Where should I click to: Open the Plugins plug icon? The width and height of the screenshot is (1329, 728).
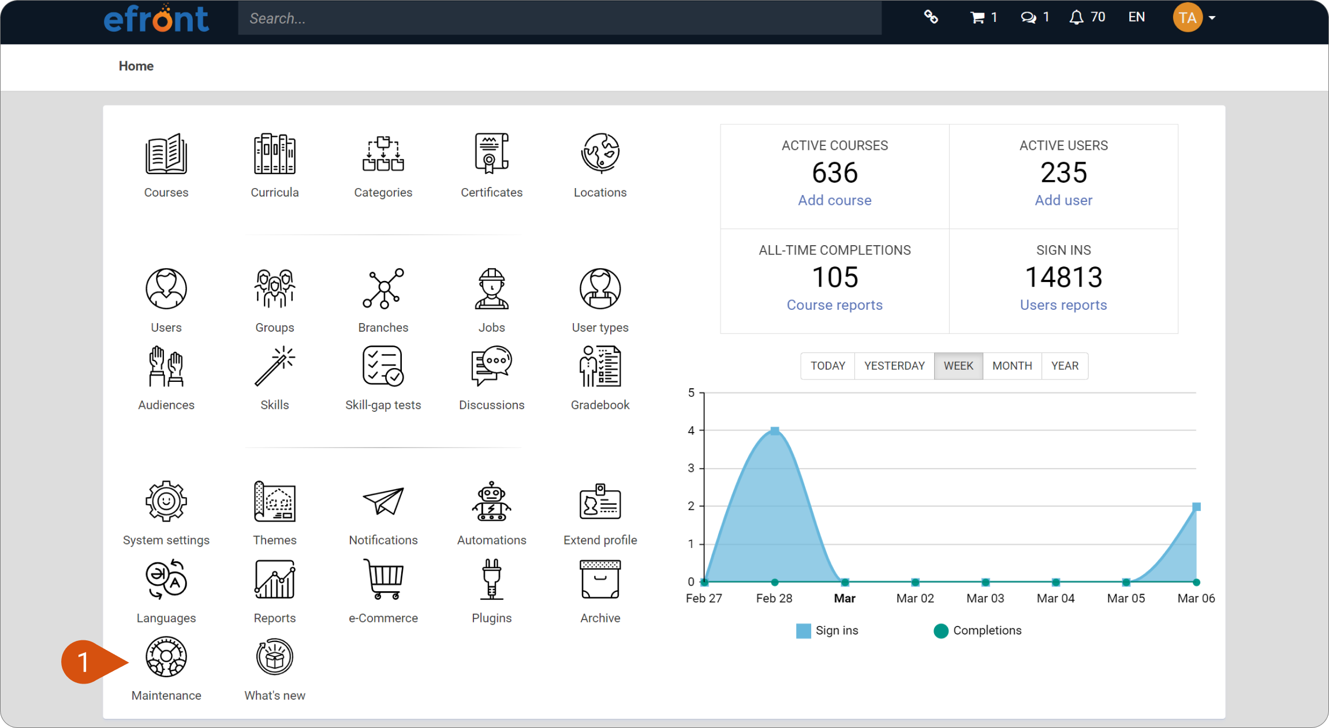[492, 580]
